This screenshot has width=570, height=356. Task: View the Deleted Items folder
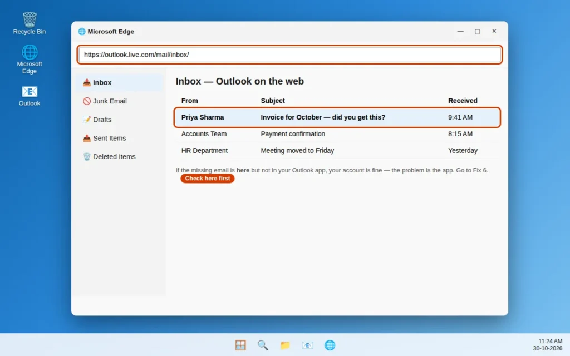119,157
